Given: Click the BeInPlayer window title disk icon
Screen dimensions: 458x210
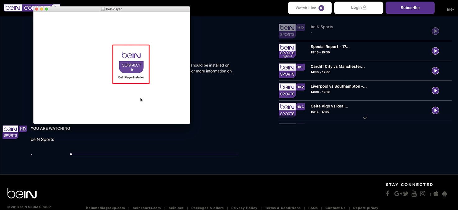Looking at the screenshot, I should pos(103,9).
